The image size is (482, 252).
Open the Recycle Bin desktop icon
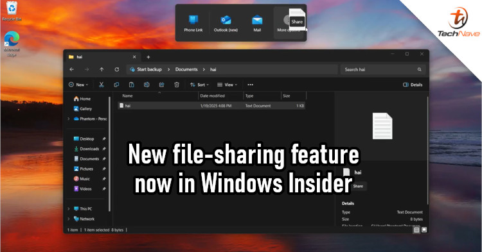(12, 11)
